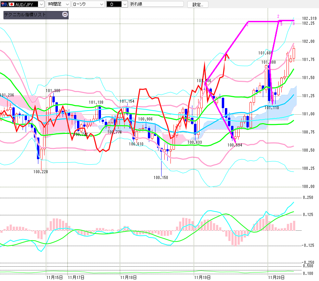Screen dimensions: 319x281
Task: Select the 11月20日 date label on the time axis
Action: [x=276, y=277]
